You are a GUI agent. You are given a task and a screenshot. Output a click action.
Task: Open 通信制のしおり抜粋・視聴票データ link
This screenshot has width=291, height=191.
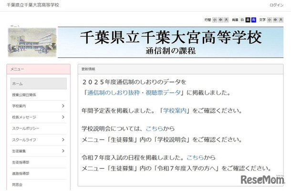[134, 93]
